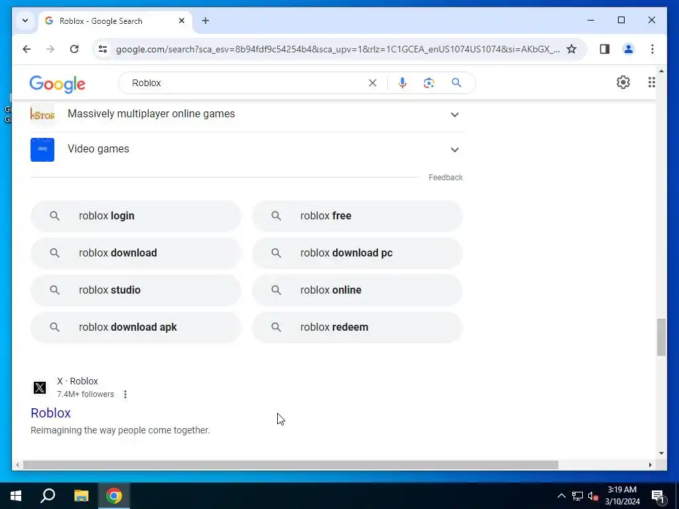The height and width of the screenshot is (509, 679).
Task: Open Google quick settings gear
Action: coord(623,82)
